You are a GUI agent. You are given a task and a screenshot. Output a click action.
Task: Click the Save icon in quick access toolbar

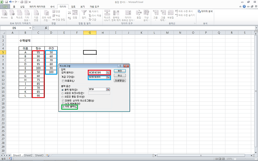[6, 2]
